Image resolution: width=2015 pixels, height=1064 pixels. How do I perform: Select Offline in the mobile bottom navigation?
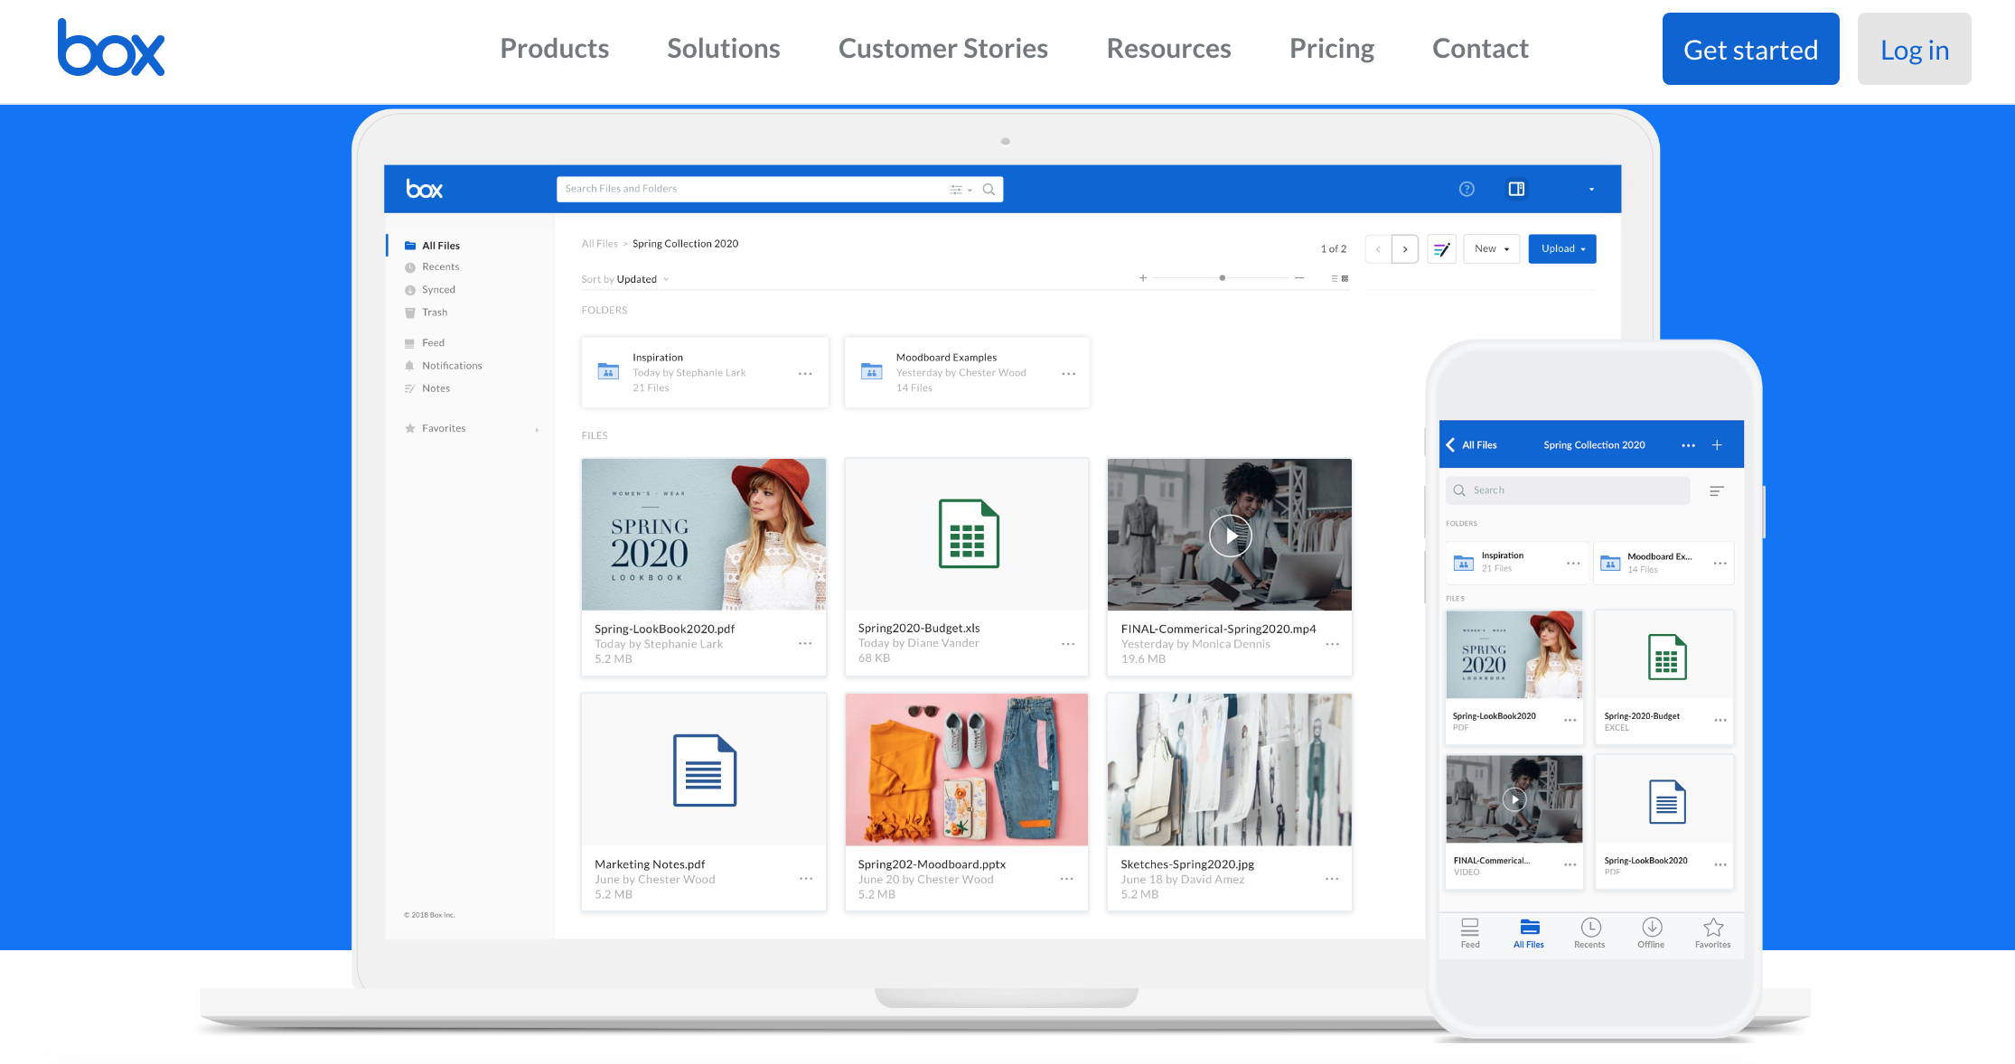pos(1651,933)
